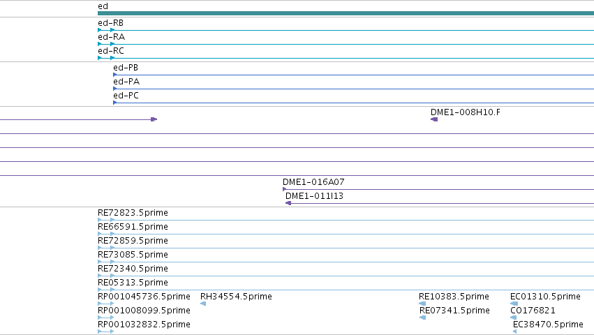Select the CO176821 label

[533, 311]
